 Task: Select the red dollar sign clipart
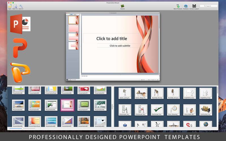coord(190,124)
